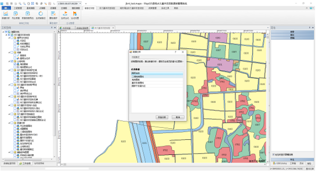The height and width of the screenshot is (172, 316).
Task: Open the 成果管理 ribbon tab
Action: point(153,8)
